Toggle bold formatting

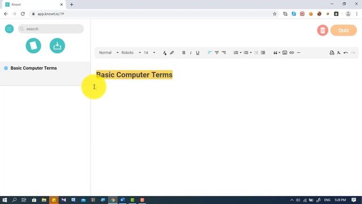tap(184, 53)
